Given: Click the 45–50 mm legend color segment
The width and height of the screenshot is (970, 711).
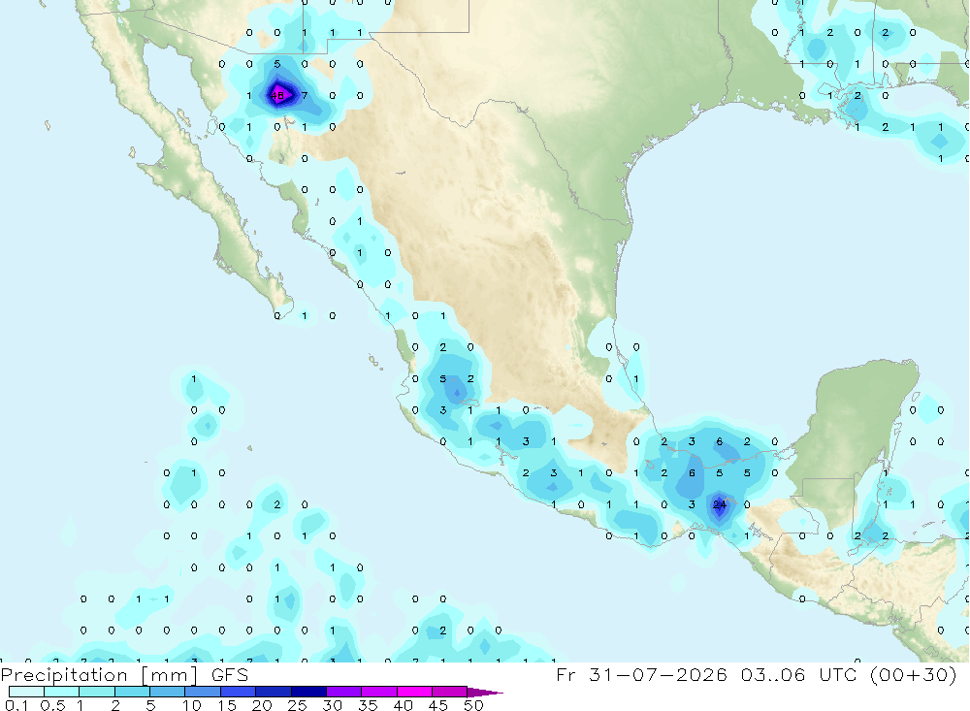Looking at the screenshot, I should point(449,692).
